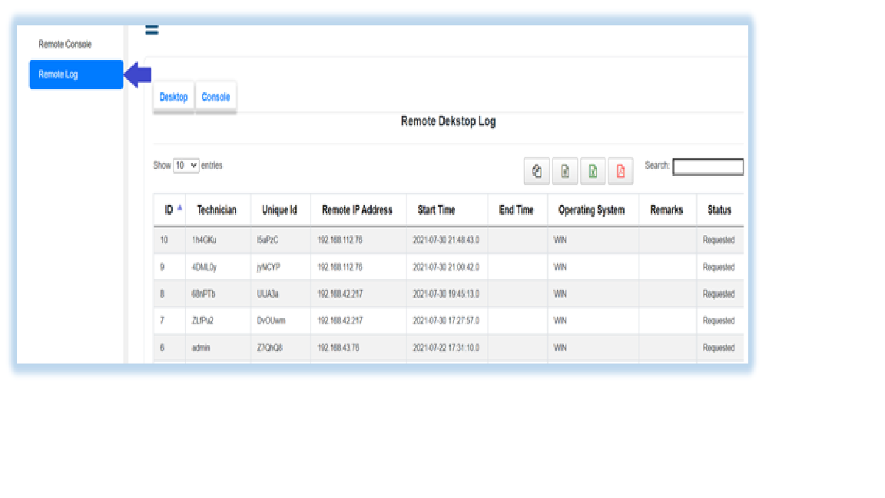This screenshot has height=498, width=885.
Task: Click WIN cell in row ID 8
Action: pos(560,294)
